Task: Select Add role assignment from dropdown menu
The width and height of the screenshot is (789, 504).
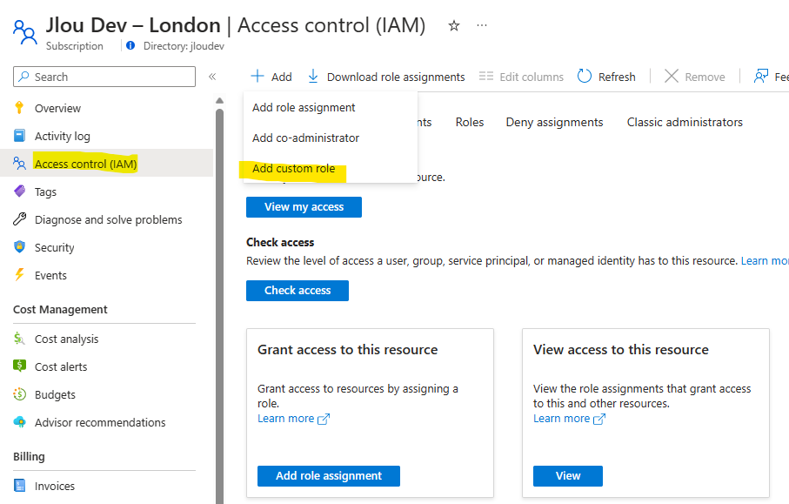Action: (304, 107)
